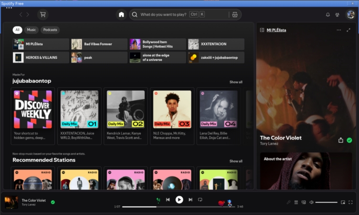Select the Music filter chip
The width and height of the screenshot is (359, 215).
click(32, 30)
